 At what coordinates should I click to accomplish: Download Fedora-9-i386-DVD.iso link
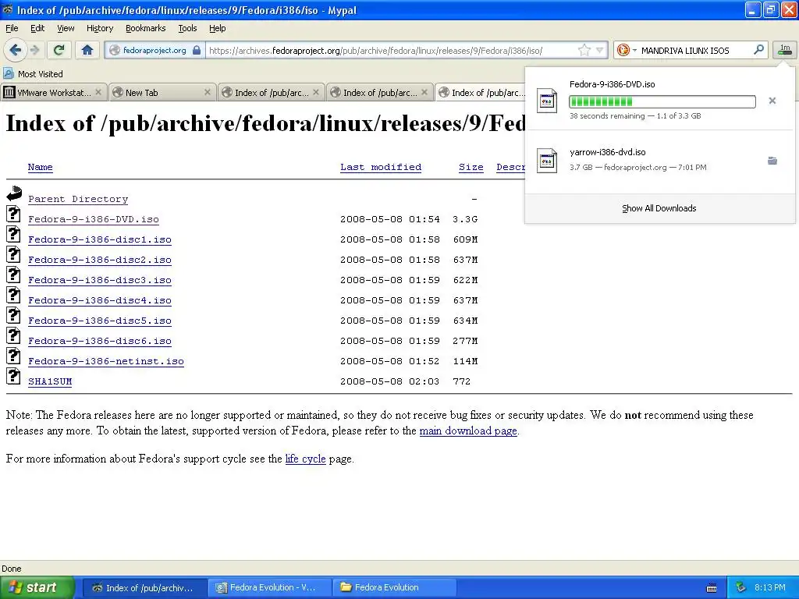coord(94,219)
